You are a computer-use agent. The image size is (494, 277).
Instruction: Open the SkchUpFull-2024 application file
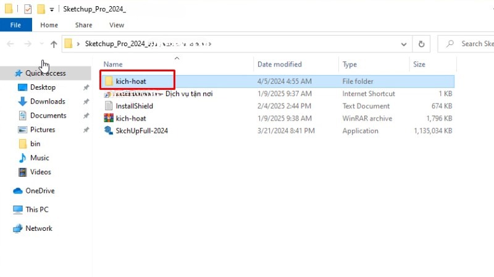point(141,130)
